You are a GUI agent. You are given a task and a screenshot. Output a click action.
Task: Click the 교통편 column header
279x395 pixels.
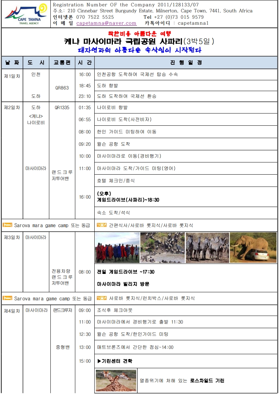[x=62, y=63]
